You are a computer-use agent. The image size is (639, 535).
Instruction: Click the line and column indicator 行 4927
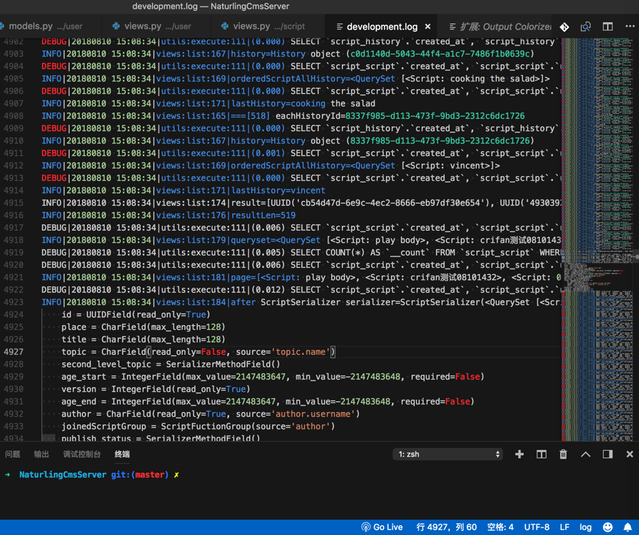pos(446,527)
